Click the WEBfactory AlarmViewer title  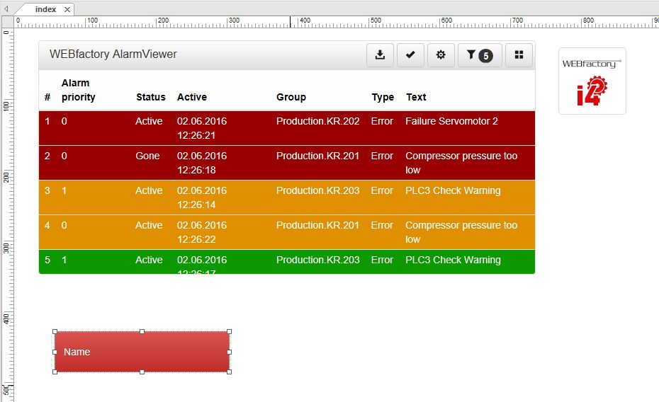click(x=113, y=54)
